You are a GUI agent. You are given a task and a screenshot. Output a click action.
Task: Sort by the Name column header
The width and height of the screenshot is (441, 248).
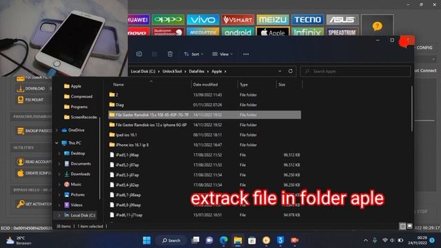(118, 84)
